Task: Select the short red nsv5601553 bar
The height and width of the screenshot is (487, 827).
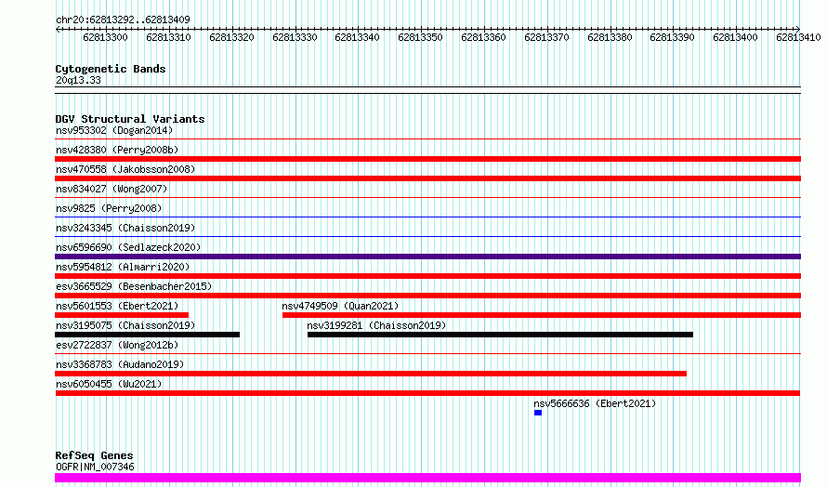Action: [122, 315]
